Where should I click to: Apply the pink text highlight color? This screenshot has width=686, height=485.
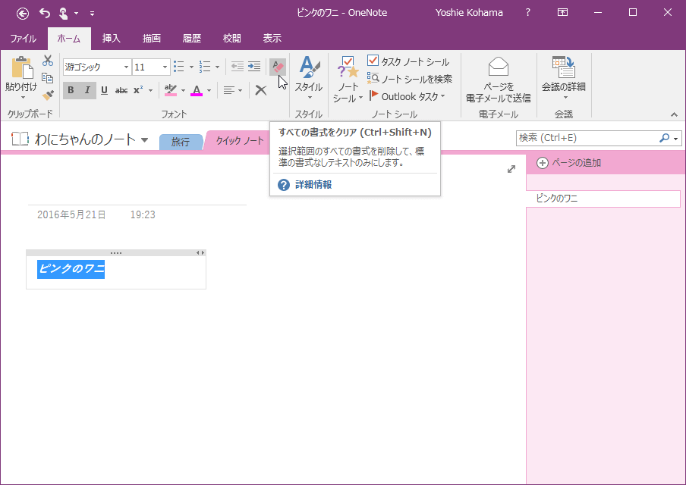tap(170, 90)
